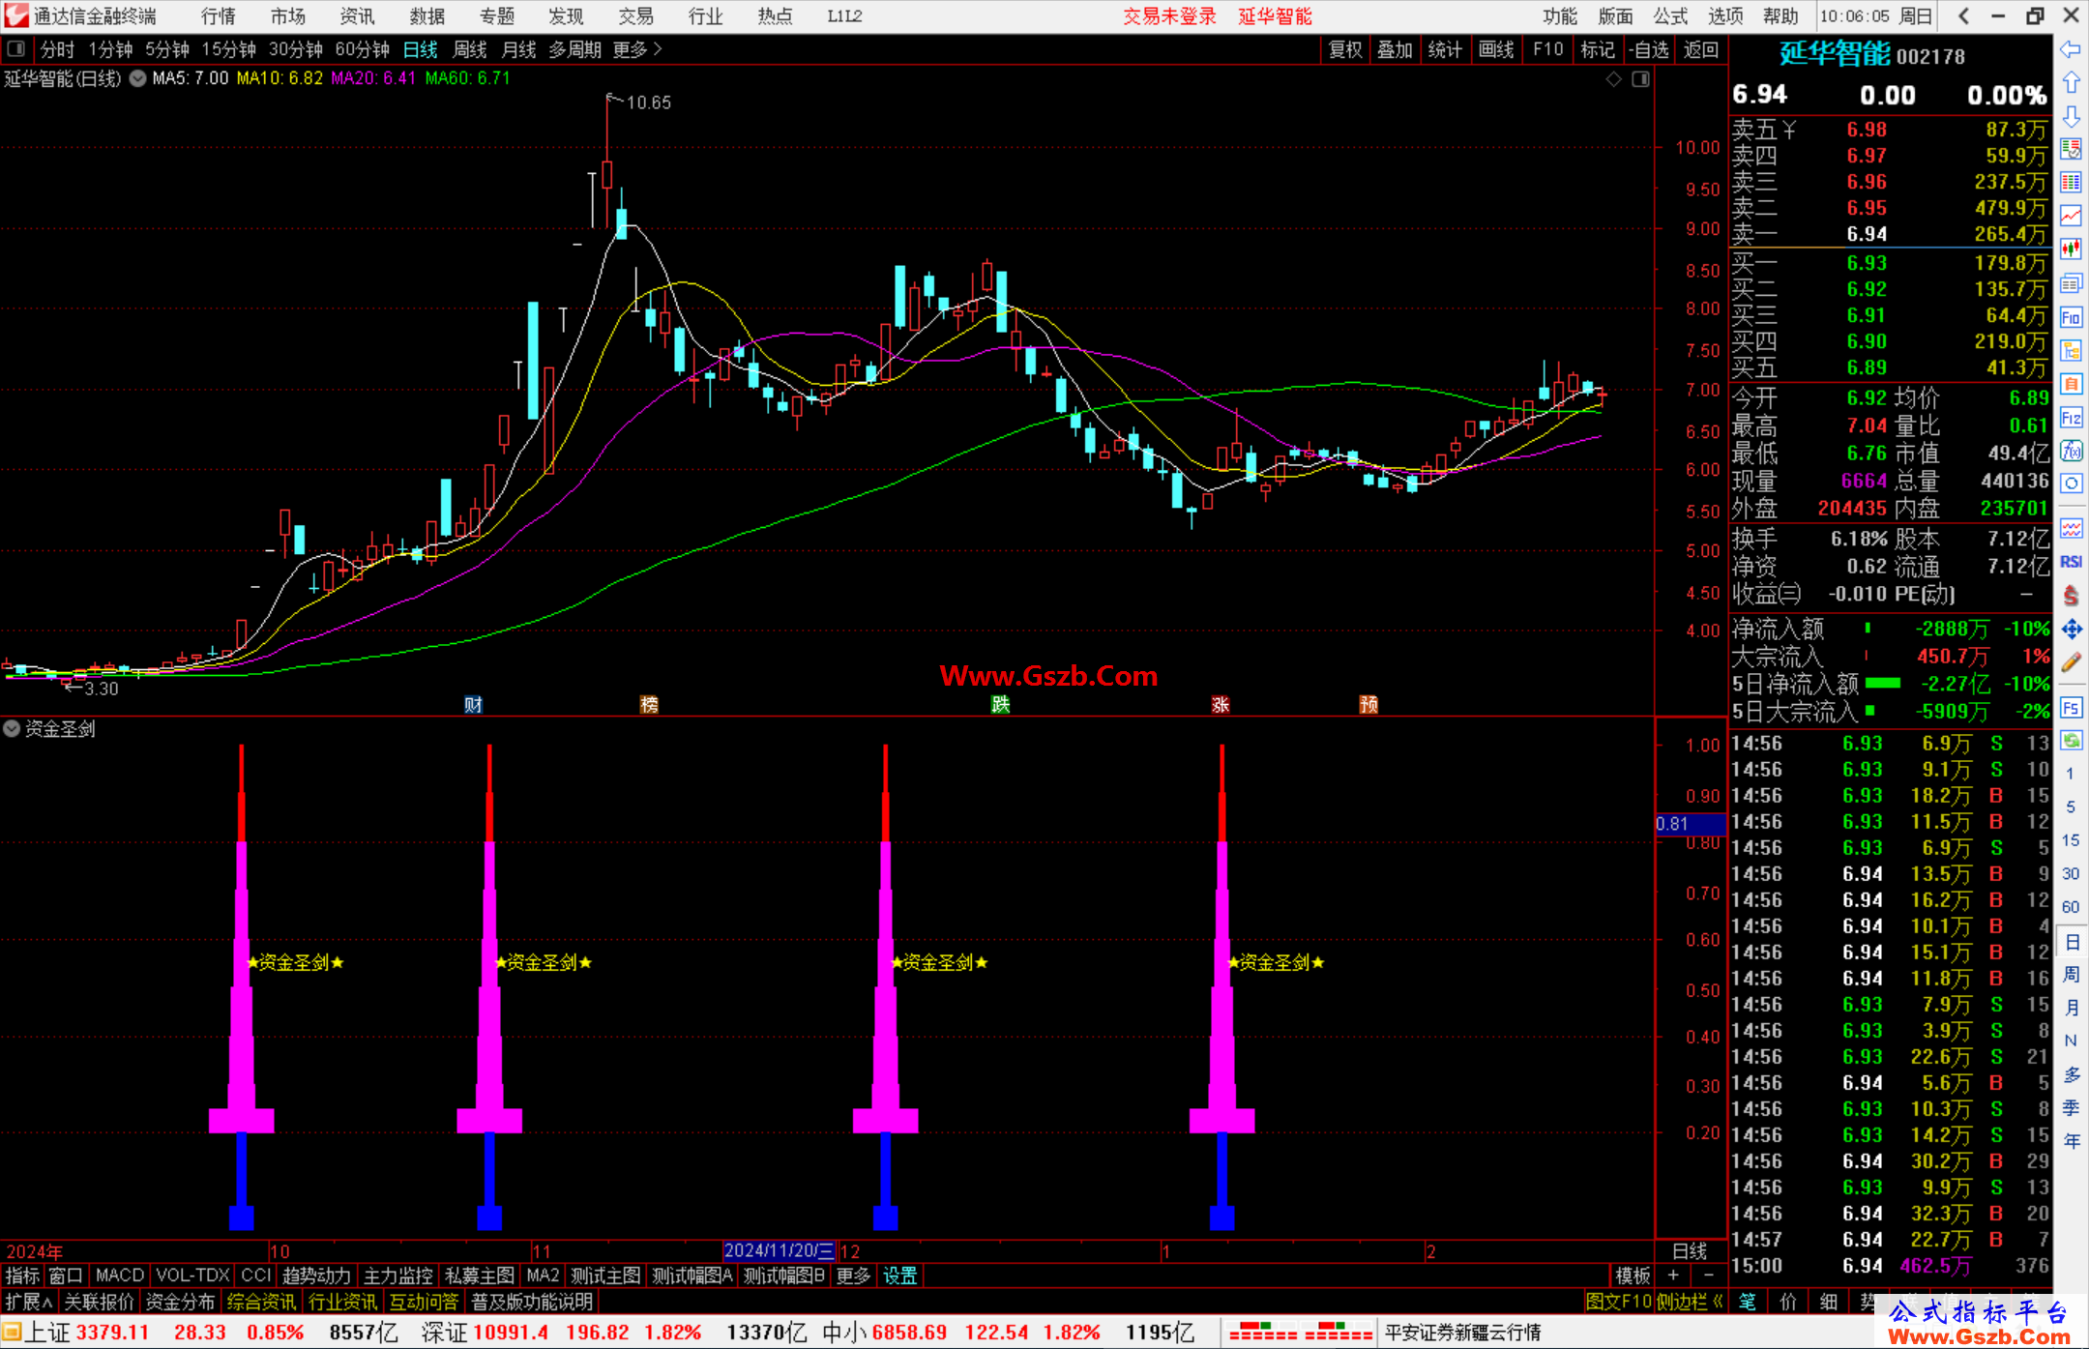
Task: Switch period to 60 in right sidebar
Action: pos(2070,907)
